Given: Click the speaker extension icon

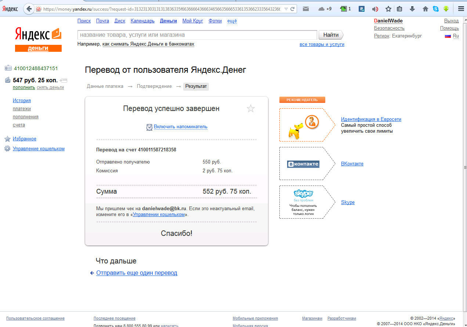Looking at the screenshot, I should pos(375,9).
